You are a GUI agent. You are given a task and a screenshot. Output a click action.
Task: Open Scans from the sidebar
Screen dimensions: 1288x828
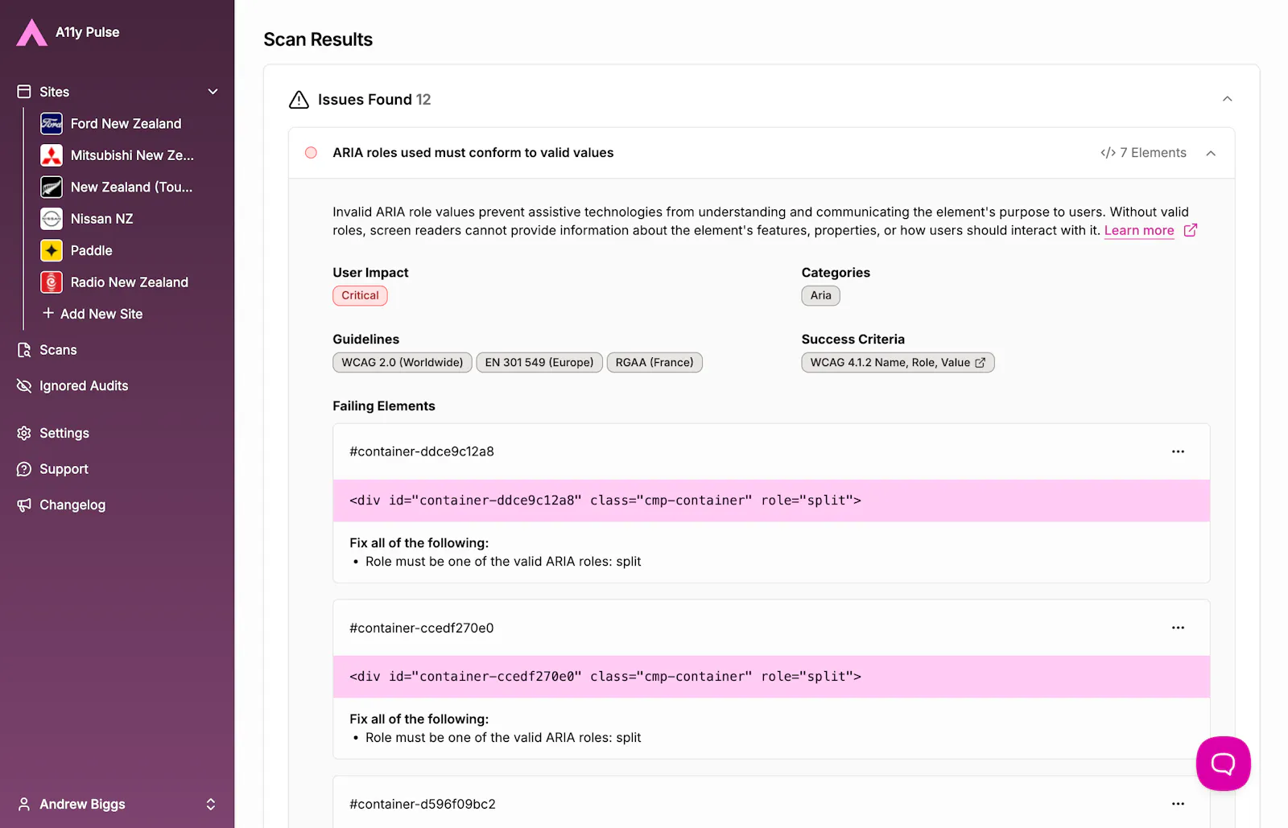coord(58,350)
